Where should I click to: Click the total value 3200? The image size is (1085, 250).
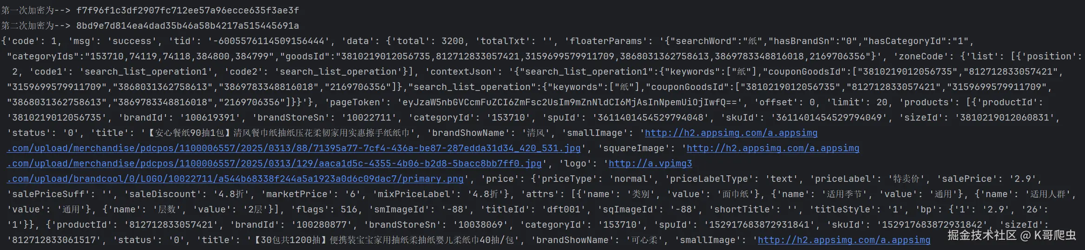pos(452,41)
